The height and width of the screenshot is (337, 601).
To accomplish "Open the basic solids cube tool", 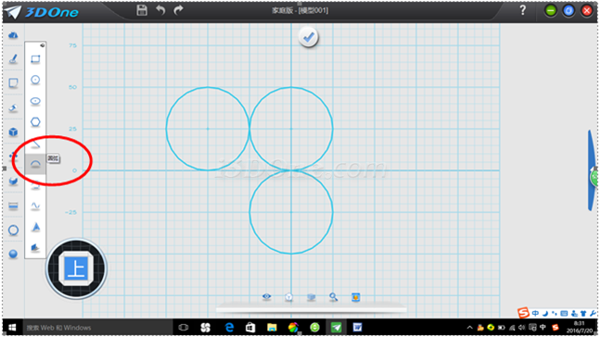I will click(13, 132).
